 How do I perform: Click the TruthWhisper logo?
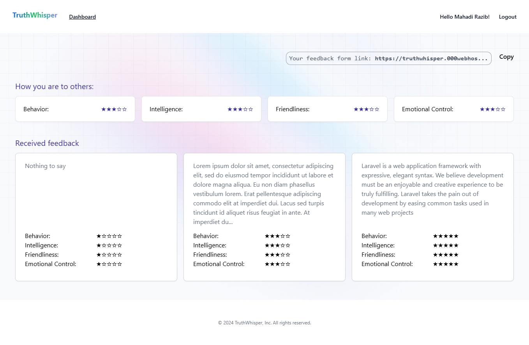click(x=35, y=16)
